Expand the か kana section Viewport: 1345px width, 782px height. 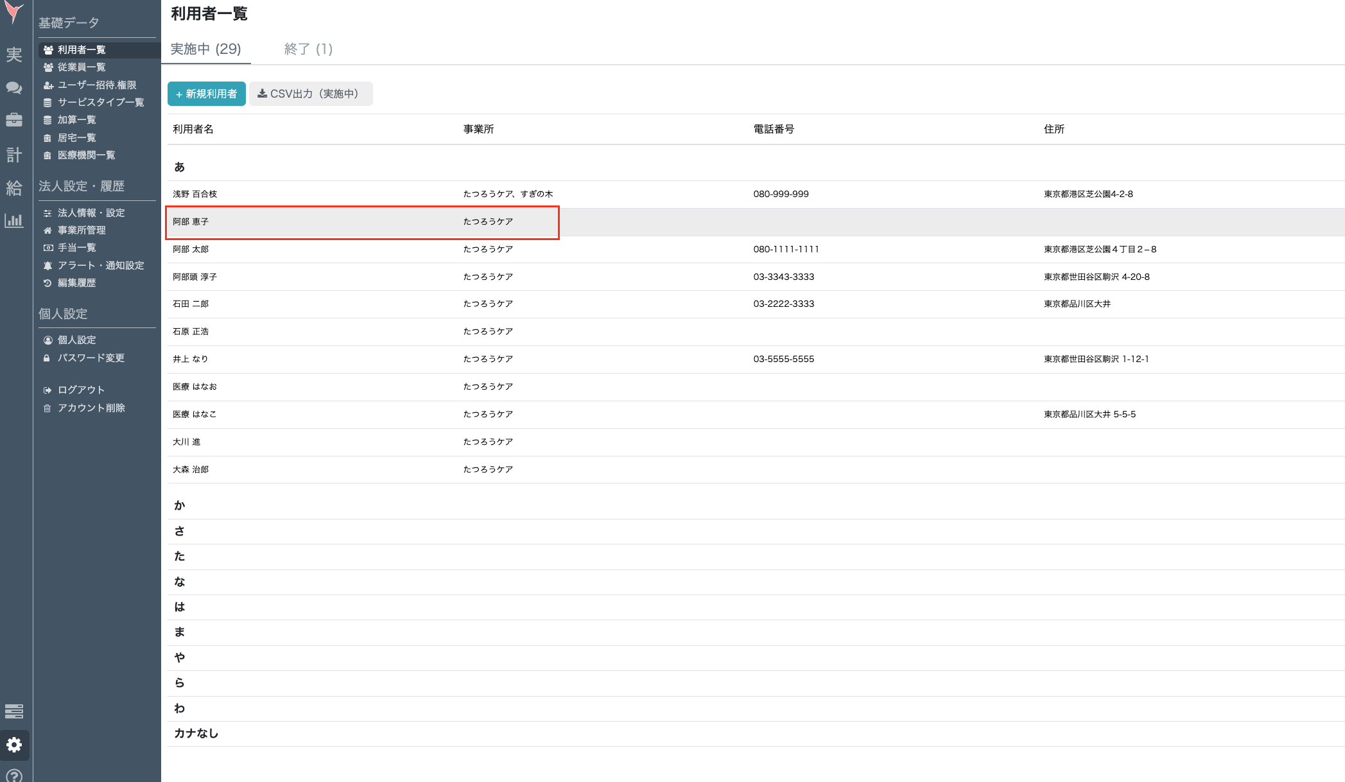pos(180,505)
